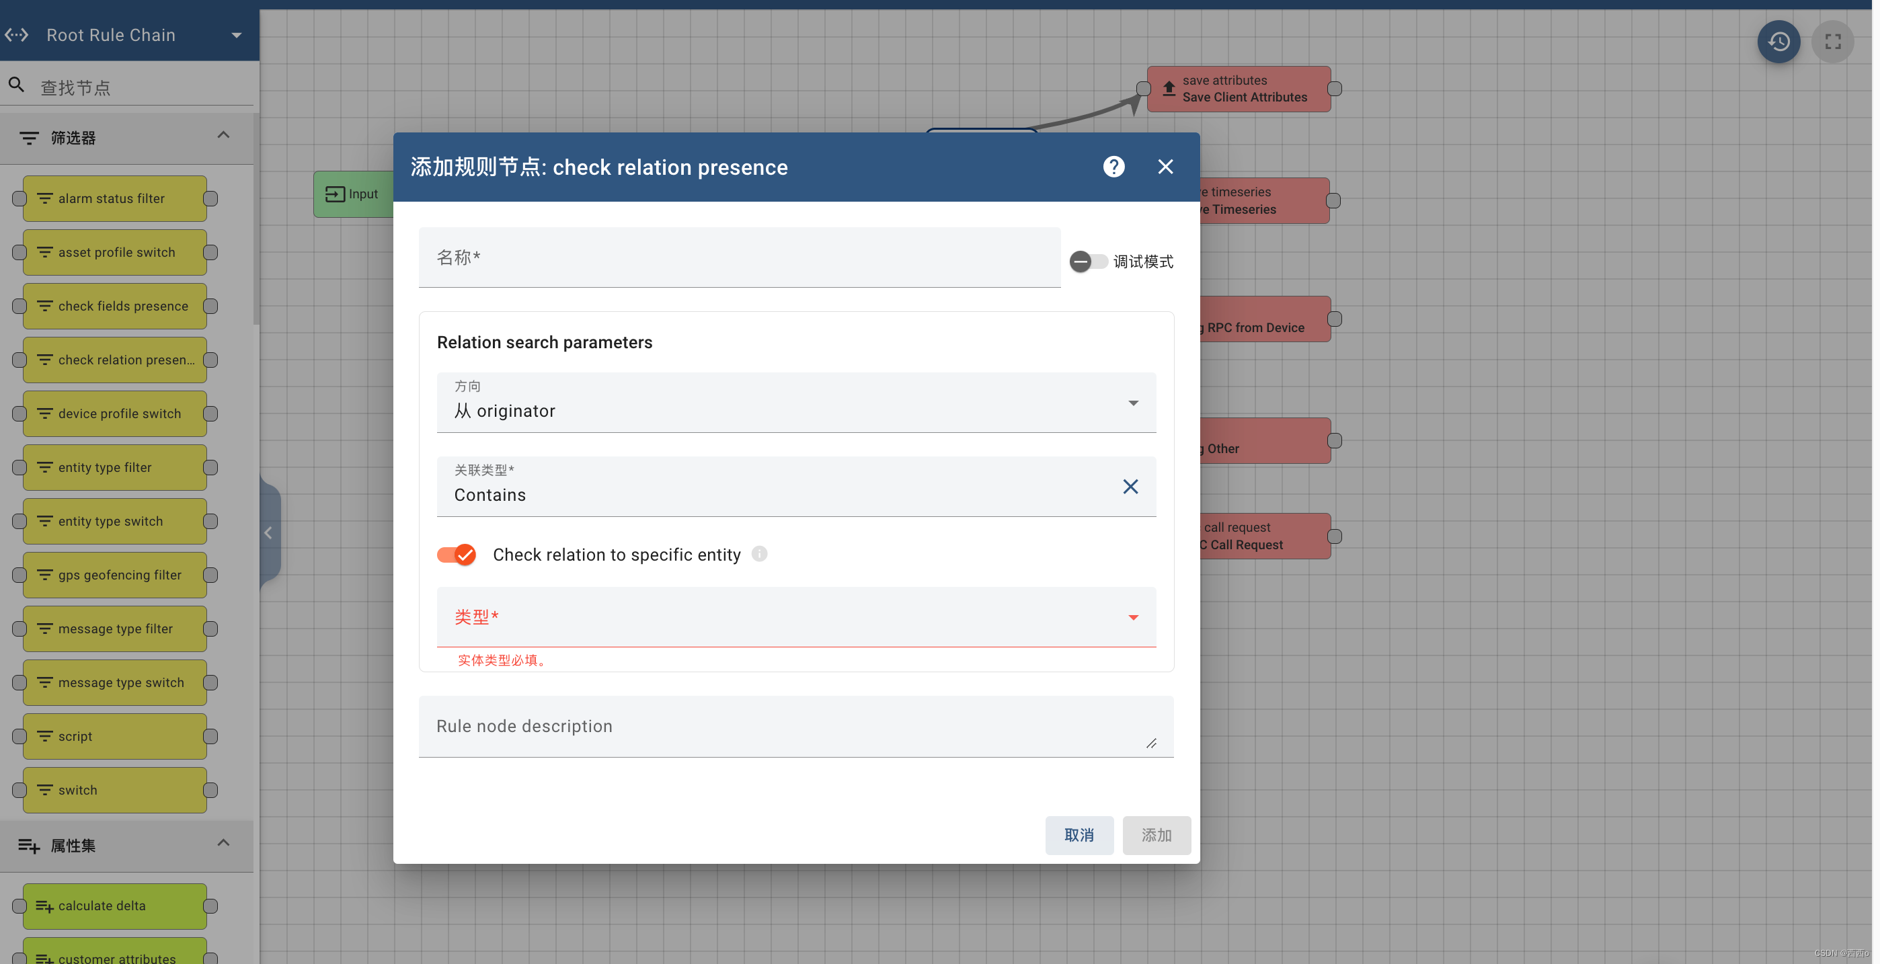Click the search nodes magnifier icon
Image resolution: width=1880 pixels, height=964 pixels.
coord(17,85)
